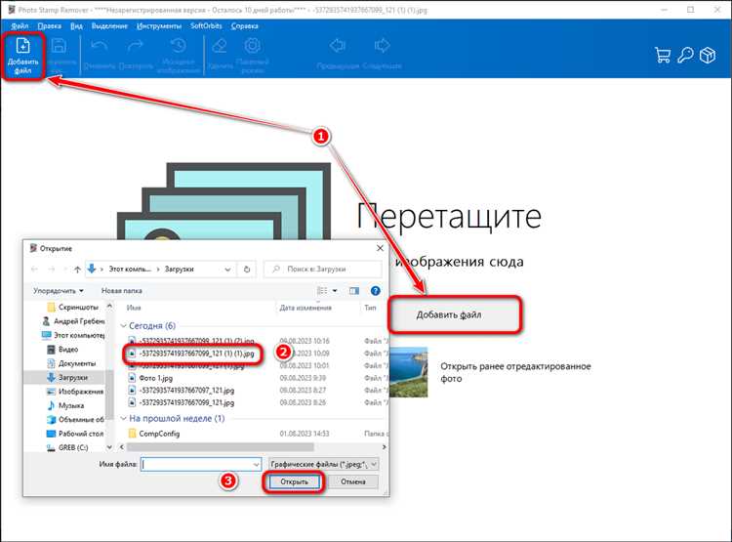Click the Back arrow in the open dialog
Image resolution: width=732 pixels, height=542 pixels.
tap(34, 270)
